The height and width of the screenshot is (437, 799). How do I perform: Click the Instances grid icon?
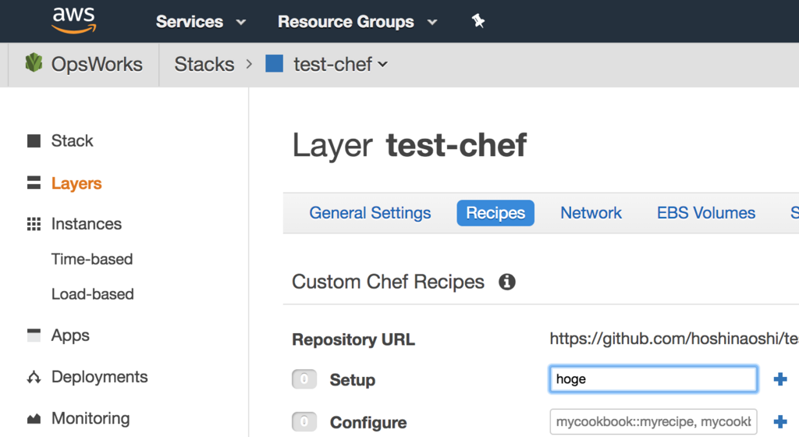pos(34,224)
